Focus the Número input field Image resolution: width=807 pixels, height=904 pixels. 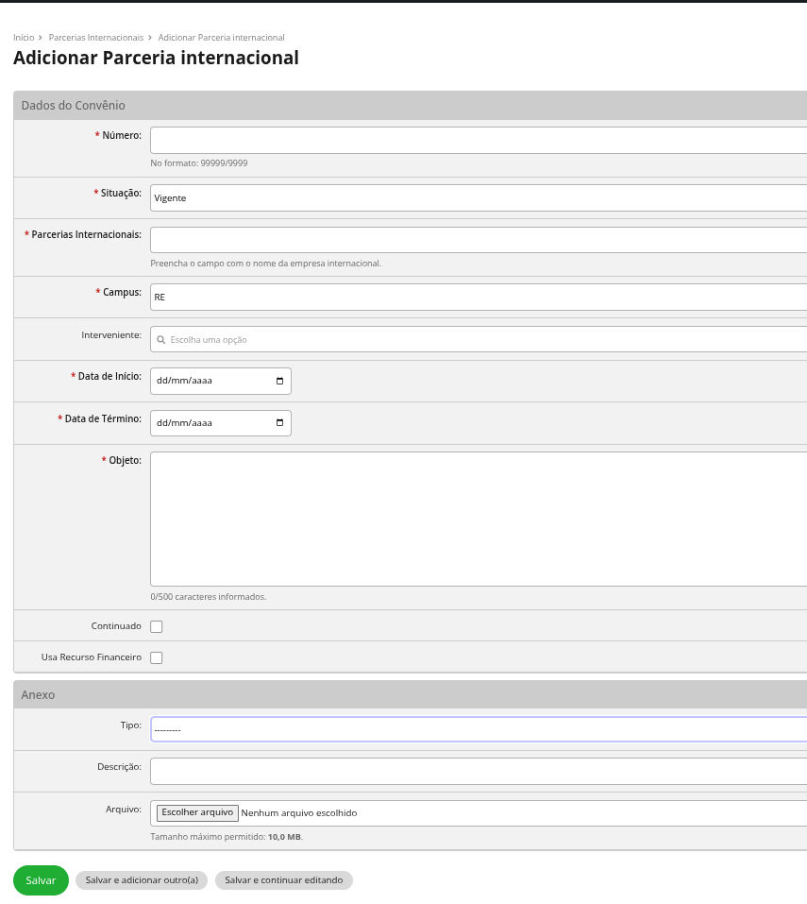tap(479, 141)
